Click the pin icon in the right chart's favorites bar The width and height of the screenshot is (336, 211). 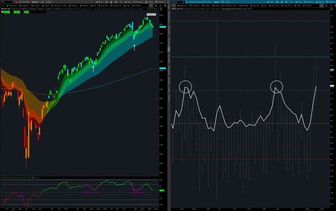click(x=174, y=5)
